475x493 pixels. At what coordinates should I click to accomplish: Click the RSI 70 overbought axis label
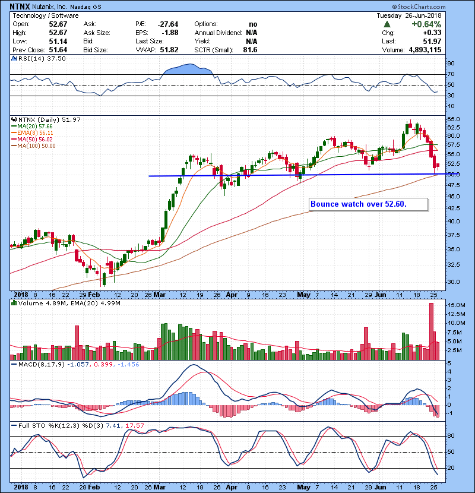(451, 74)
